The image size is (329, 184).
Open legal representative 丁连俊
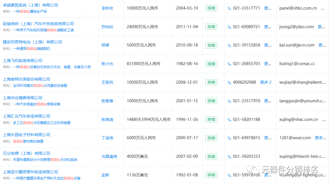point(107,138)
